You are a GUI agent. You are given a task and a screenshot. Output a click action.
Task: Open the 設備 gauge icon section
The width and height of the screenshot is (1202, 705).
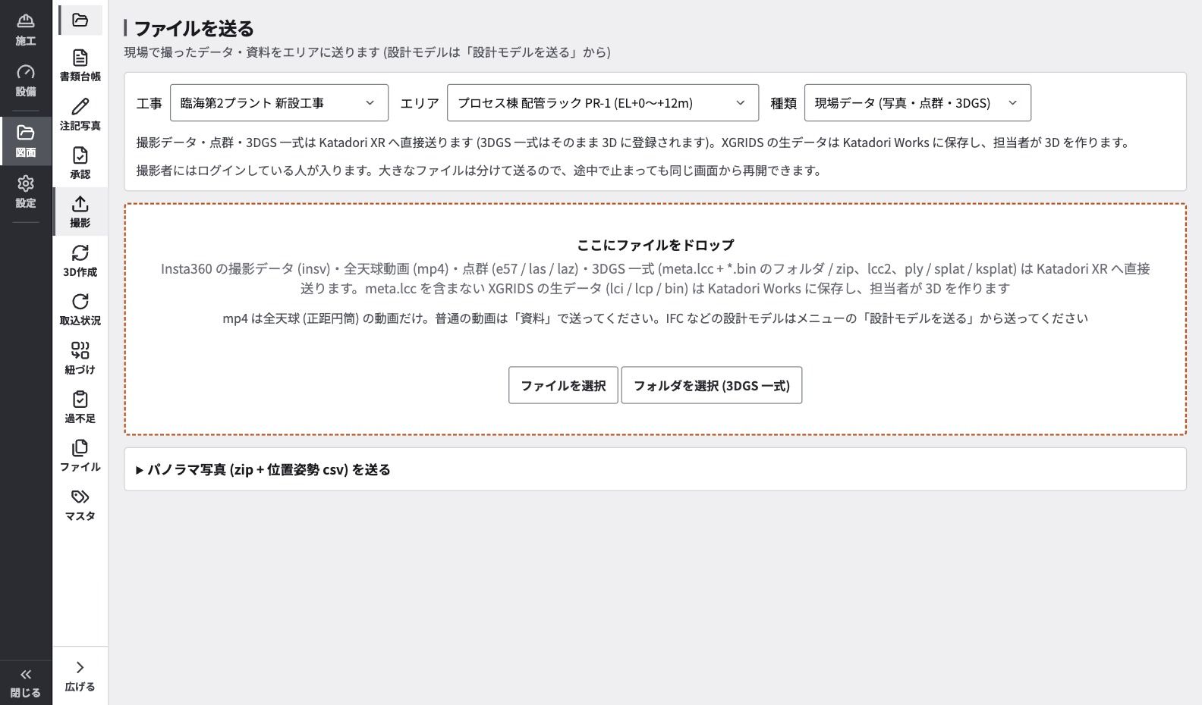tap(26, 80)
